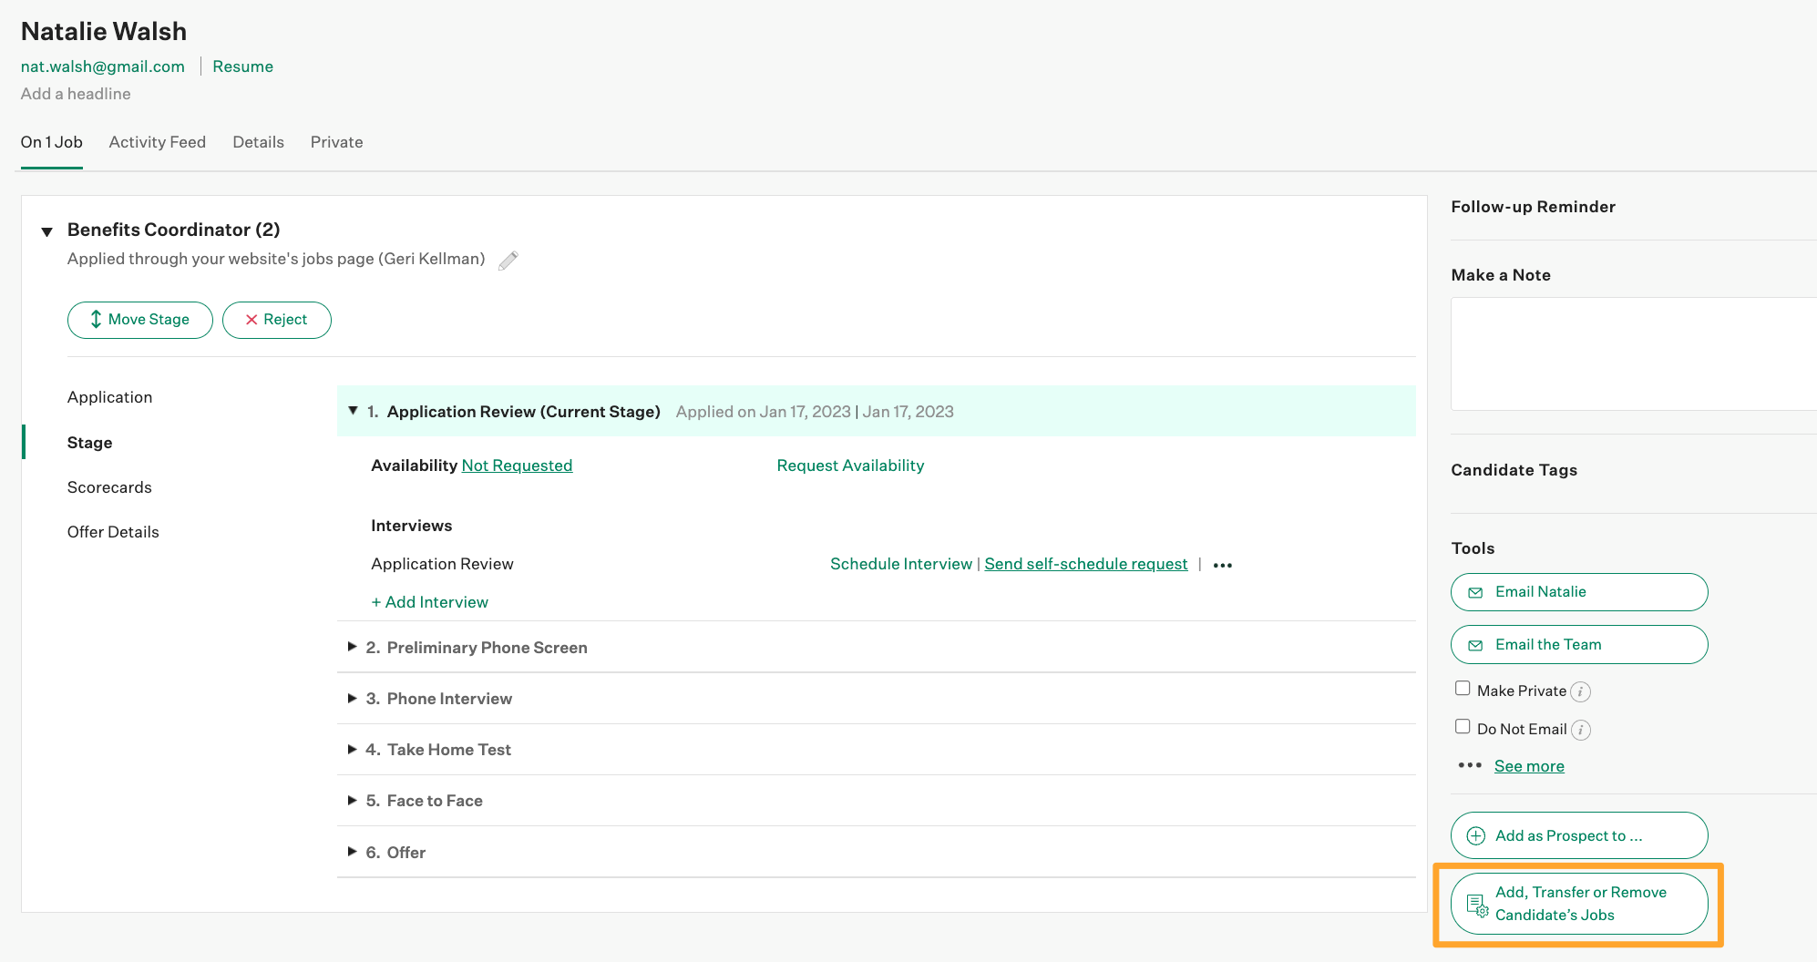Image resolution: width=1817 pixels, height=962 pixels.
Task: Select Scorecards in the side navigation
Action: 110,487
